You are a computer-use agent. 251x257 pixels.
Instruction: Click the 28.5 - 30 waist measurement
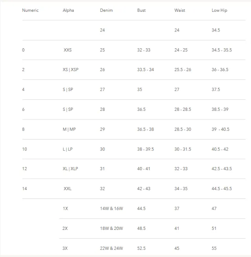(183, 129)
